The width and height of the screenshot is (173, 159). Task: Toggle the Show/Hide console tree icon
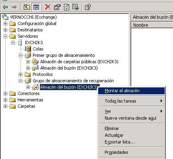pos(36,7)
